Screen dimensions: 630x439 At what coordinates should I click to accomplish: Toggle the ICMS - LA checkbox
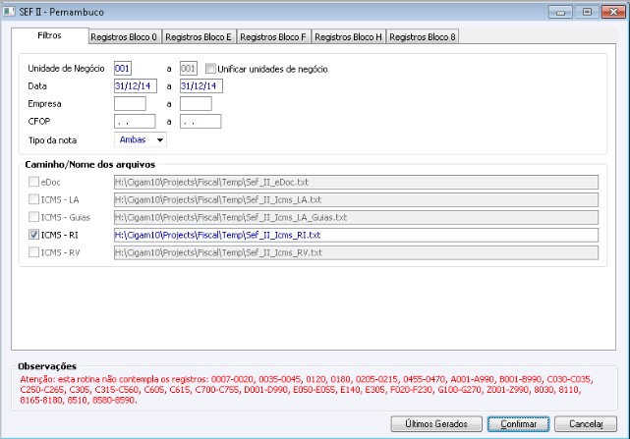click(x=33, y=199)
